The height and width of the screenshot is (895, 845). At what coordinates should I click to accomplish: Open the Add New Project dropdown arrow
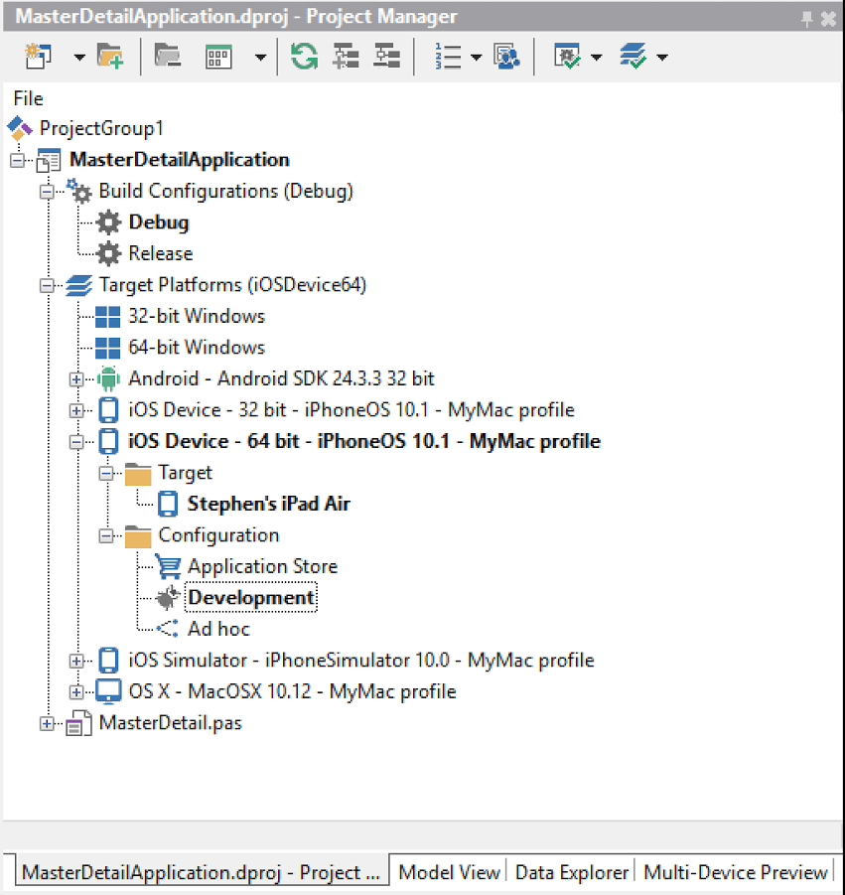pyautogui.click(x=79, y=57)
